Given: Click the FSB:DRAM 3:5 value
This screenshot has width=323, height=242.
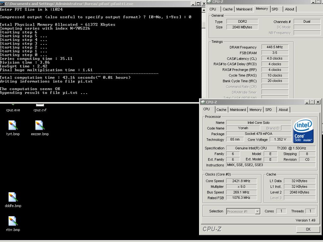Looking at the screenshot, I should [275, 53].
